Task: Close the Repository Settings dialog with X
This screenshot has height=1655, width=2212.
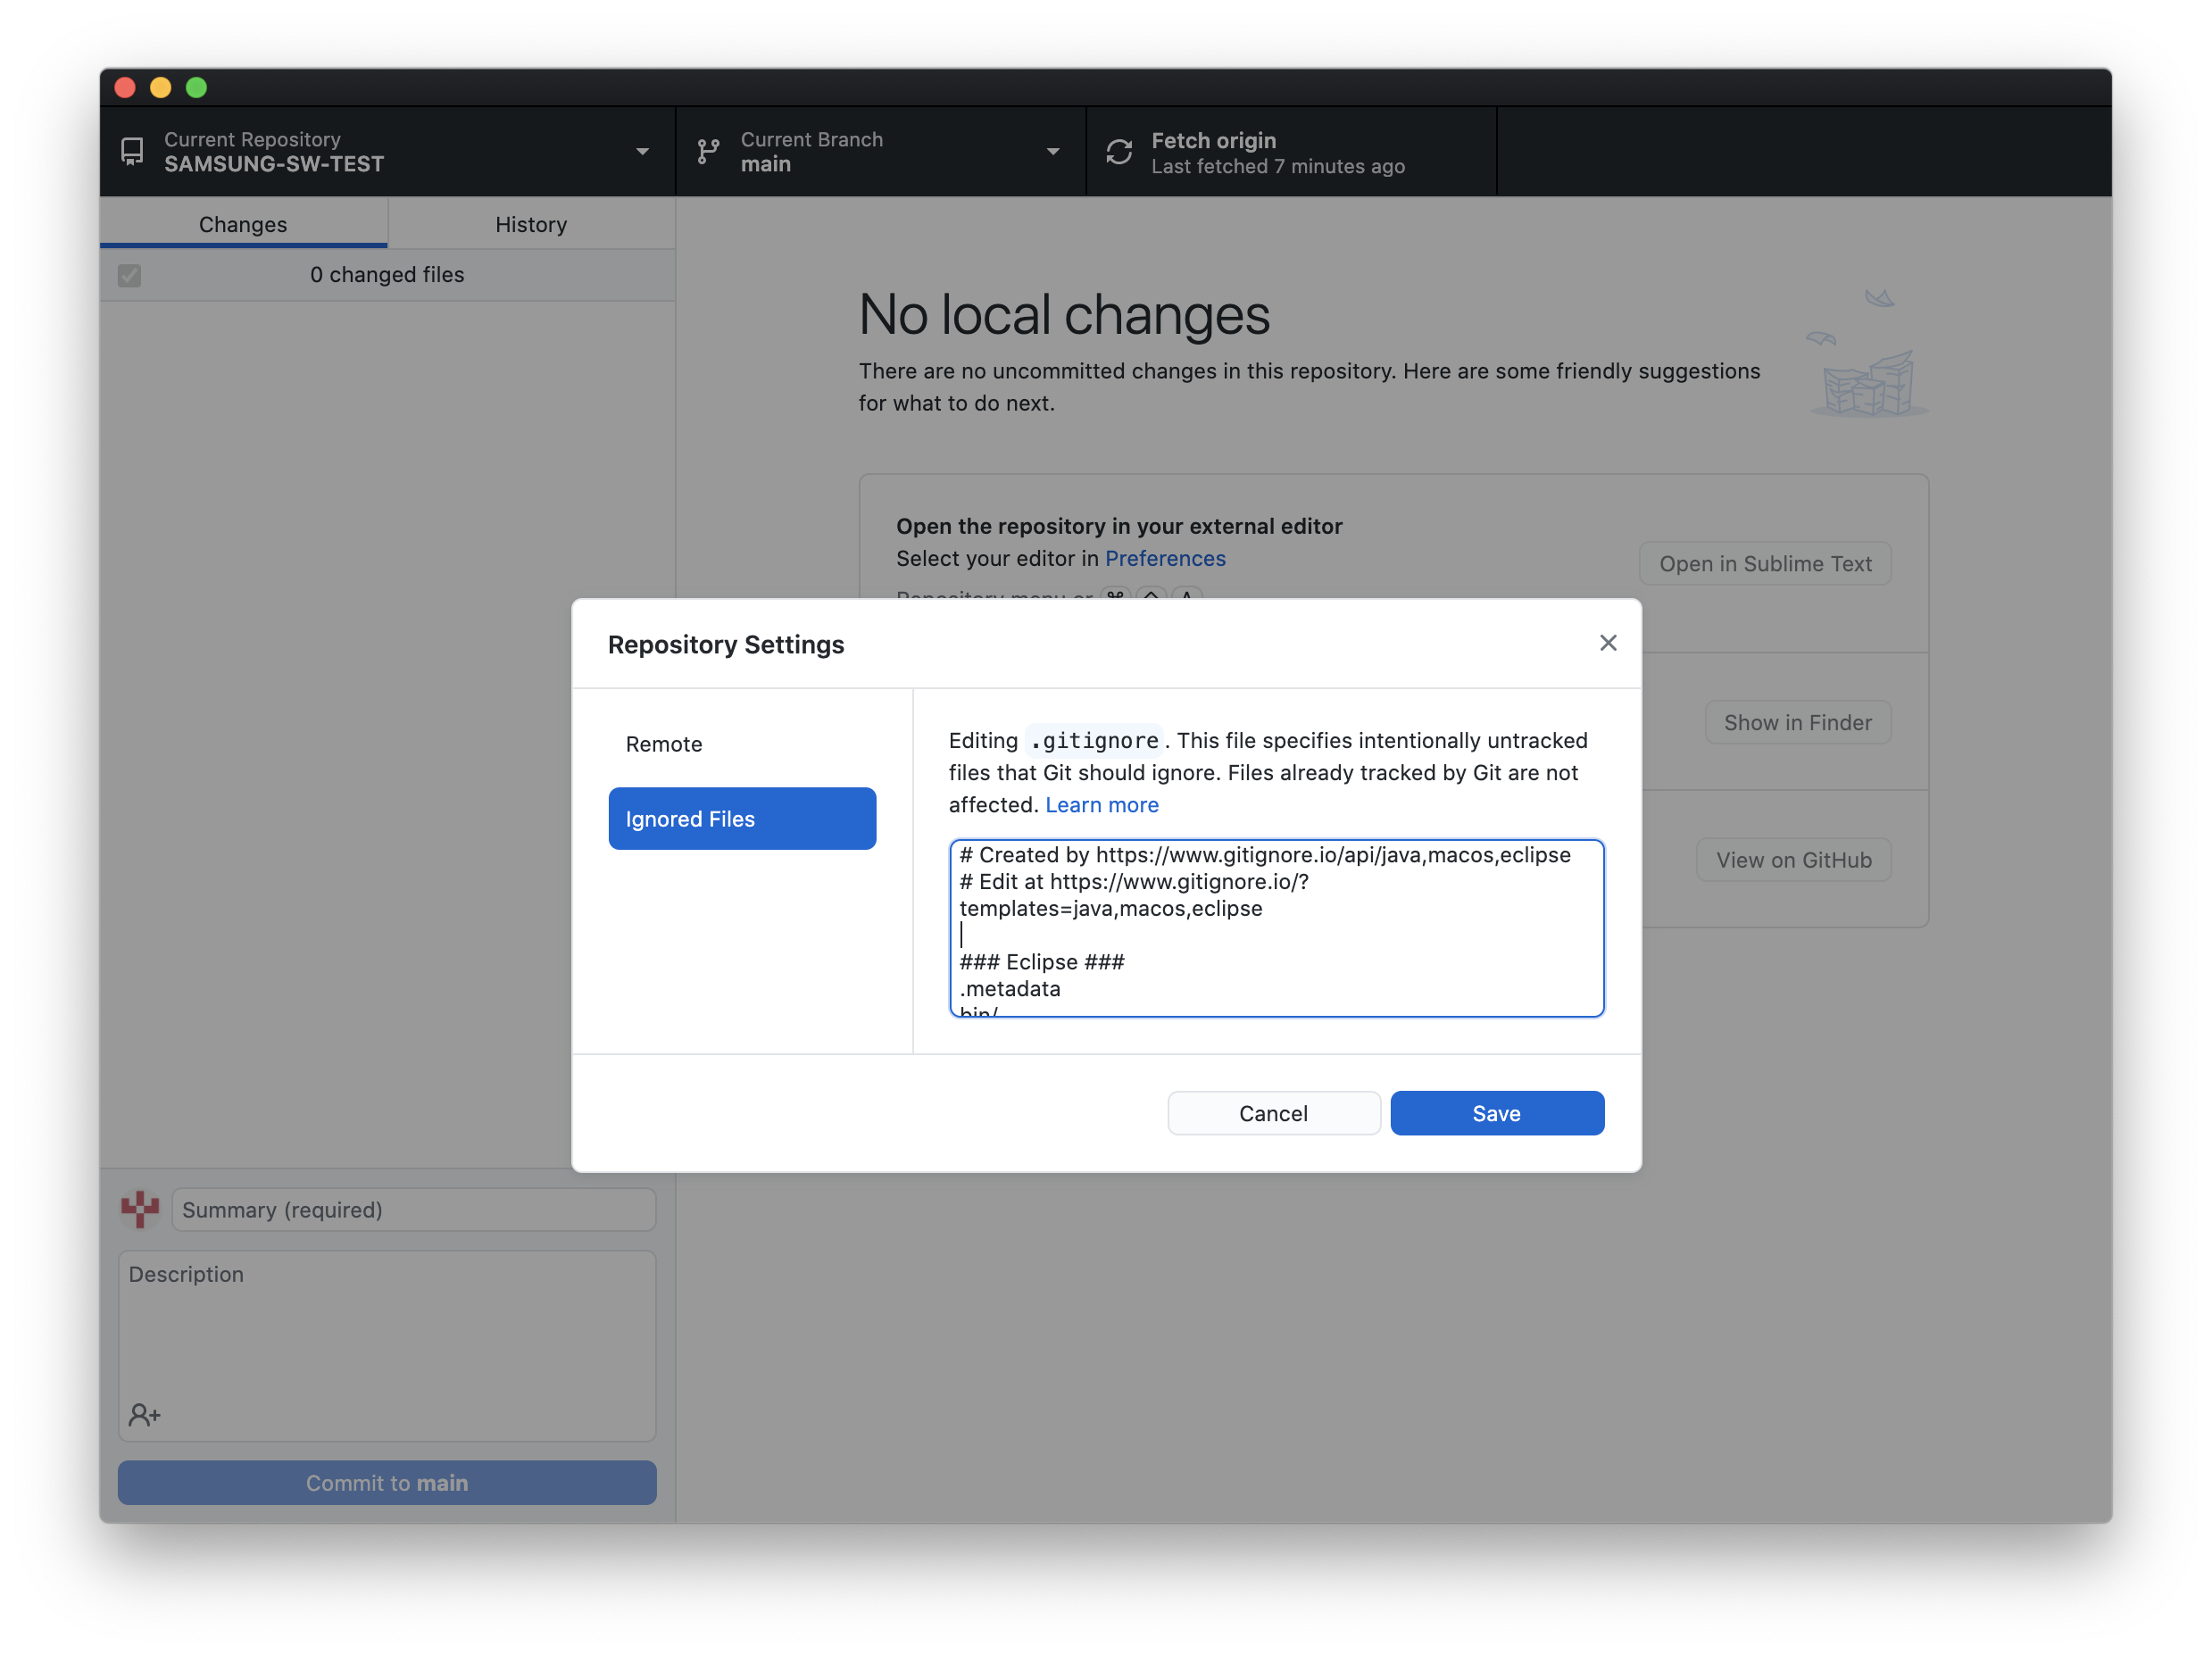Action: click(x=1607, y=643)
